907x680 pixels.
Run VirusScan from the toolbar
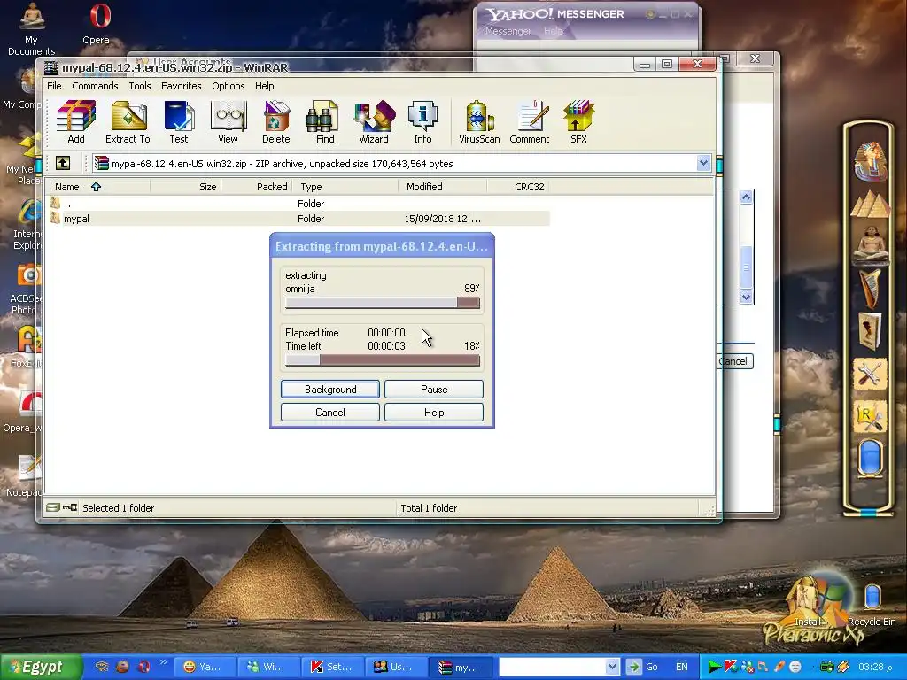tap(479, 121)
